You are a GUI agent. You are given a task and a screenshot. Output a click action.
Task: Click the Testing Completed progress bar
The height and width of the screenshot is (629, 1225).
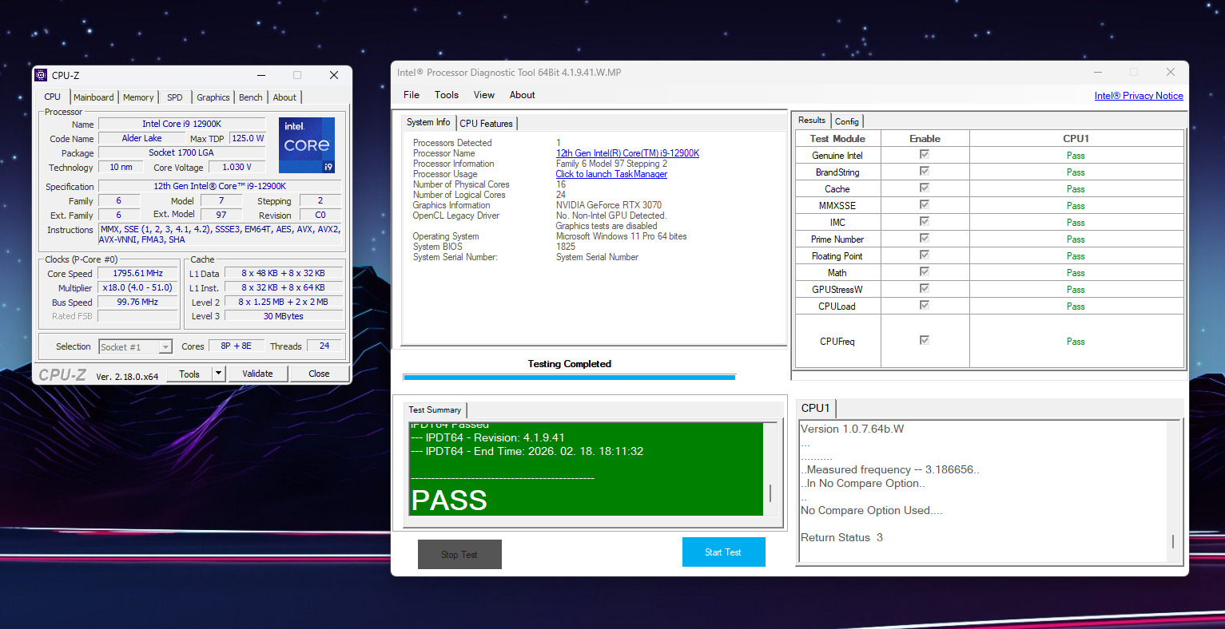(569, 377)
